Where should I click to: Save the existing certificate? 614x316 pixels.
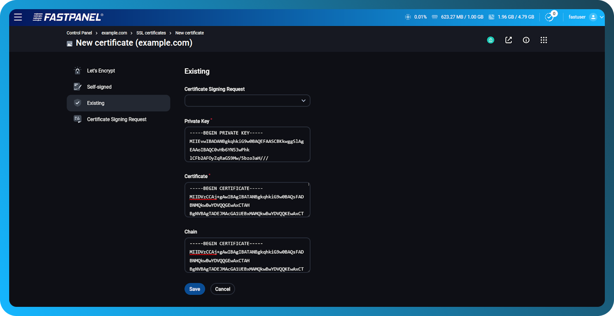pyautogui.click(x=194, y=289)
